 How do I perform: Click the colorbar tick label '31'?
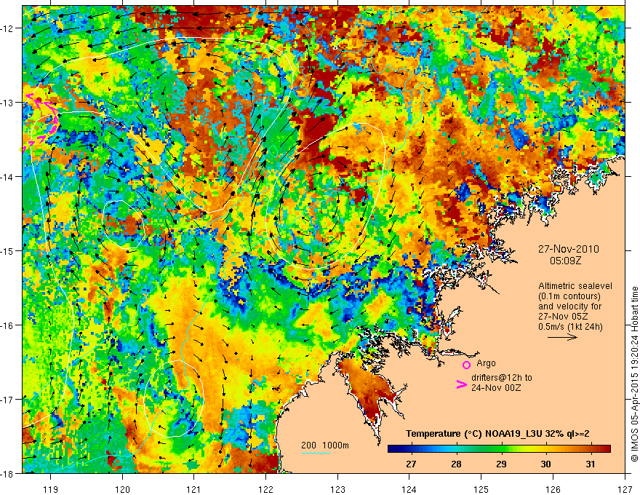click(591, 464)
